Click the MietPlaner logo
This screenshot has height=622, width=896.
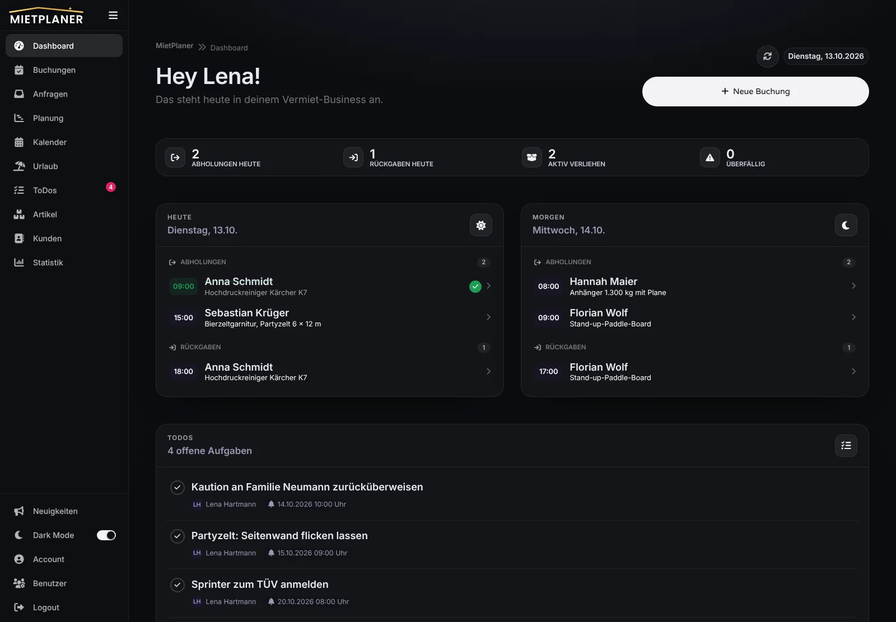pyautogui.click(x=46, y=16)
